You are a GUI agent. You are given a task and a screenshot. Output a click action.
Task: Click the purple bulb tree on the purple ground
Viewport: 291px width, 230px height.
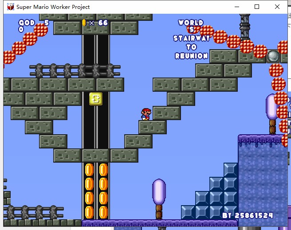[x=159, y=199]
